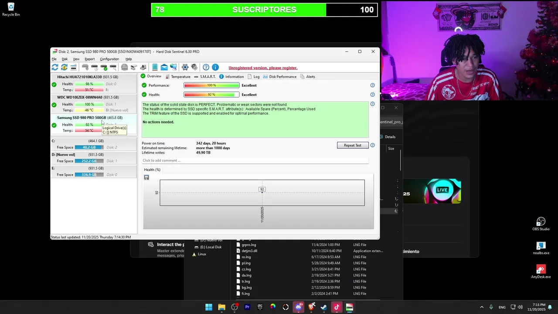The height and width of the screenshot is (314, 558).
Task: Click the disk with clock toolbar icon
Action: [95, 67]
